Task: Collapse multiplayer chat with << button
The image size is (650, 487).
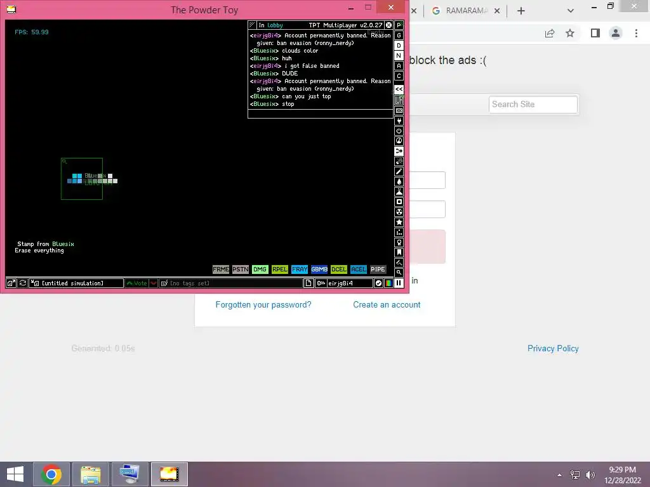Action: [399, 89]
